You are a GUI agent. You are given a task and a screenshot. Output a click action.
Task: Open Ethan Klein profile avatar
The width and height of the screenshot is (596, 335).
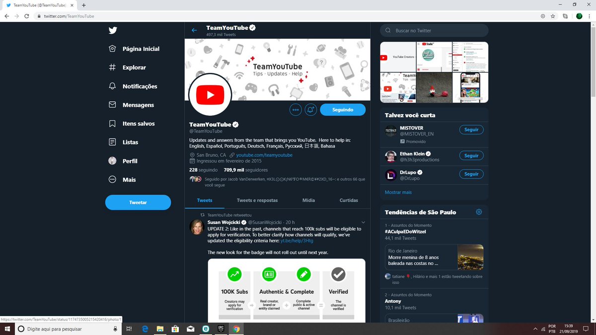coord(391,157)
